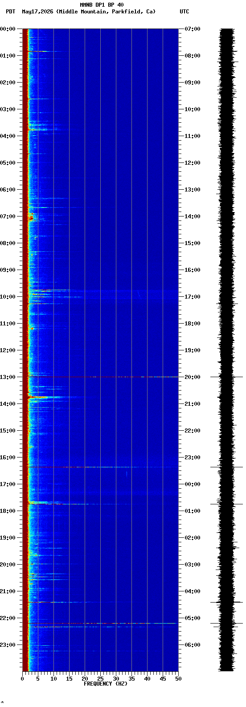The height and width of the screenshot is (707, 246).
Task: Click the 17:00 UTC time label on the right axis
Action: pos(193,297)
